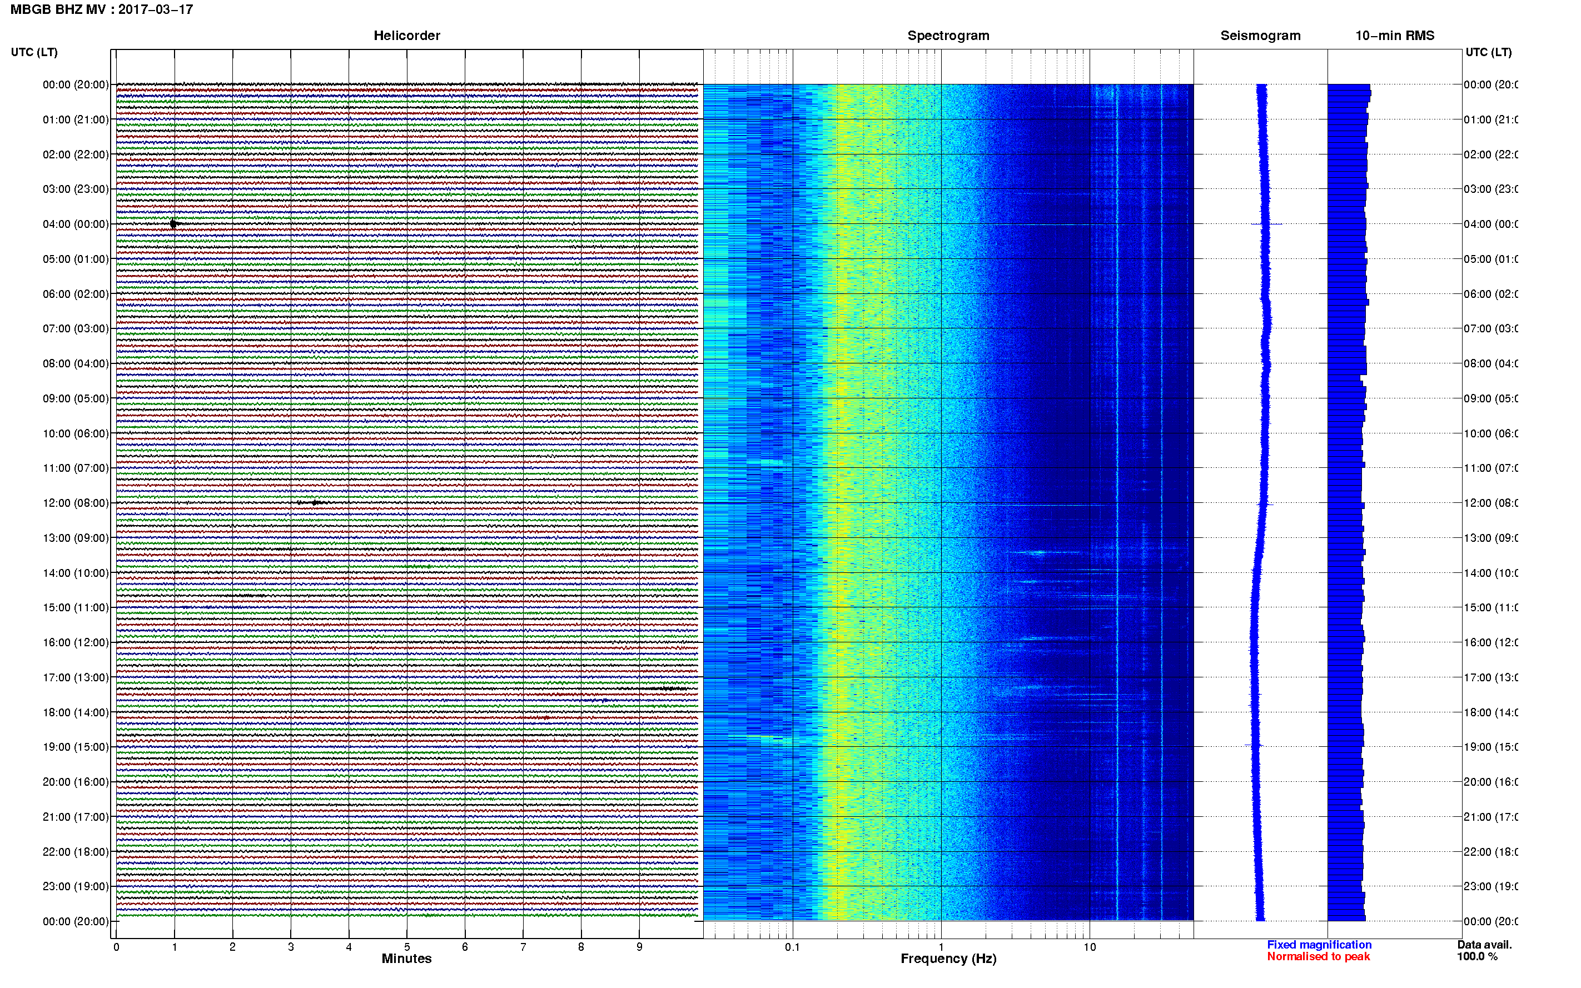Click the '5' minutes axis tick label

(x=406, y=947)
